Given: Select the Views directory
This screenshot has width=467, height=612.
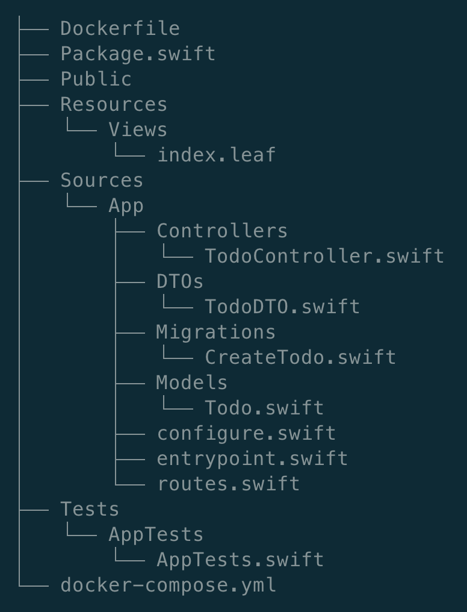Looking at the screenshot, I should tap(138, 130).
